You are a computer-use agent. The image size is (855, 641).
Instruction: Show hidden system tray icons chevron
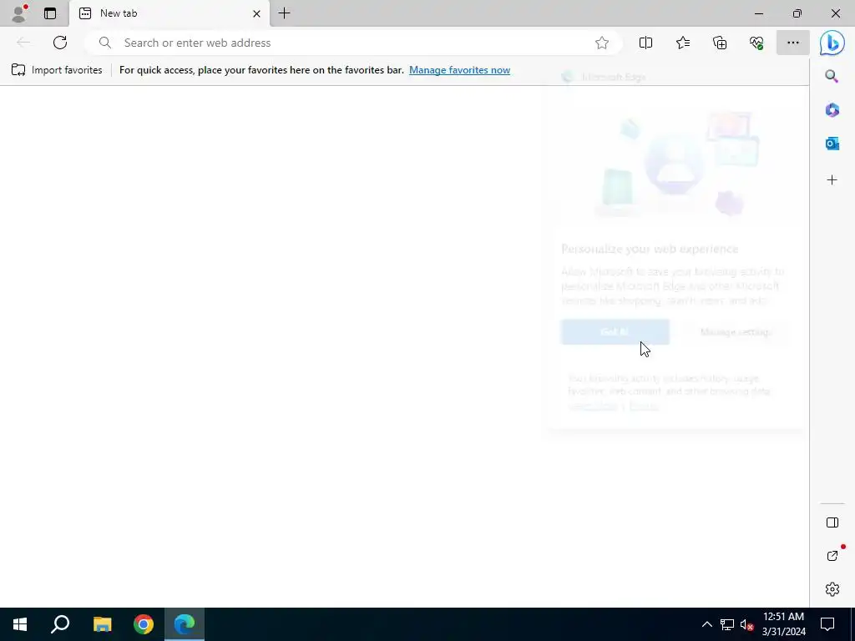(x=706, y=624)
